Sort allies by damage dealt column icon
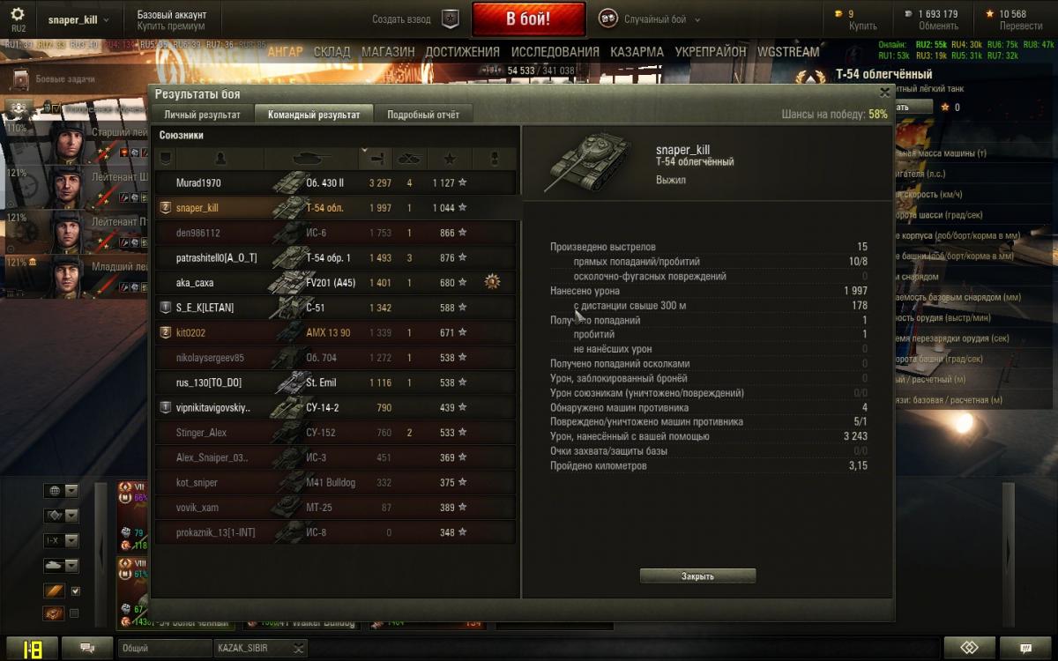Viewport: 1058px width, 661px height. [376, 159]
